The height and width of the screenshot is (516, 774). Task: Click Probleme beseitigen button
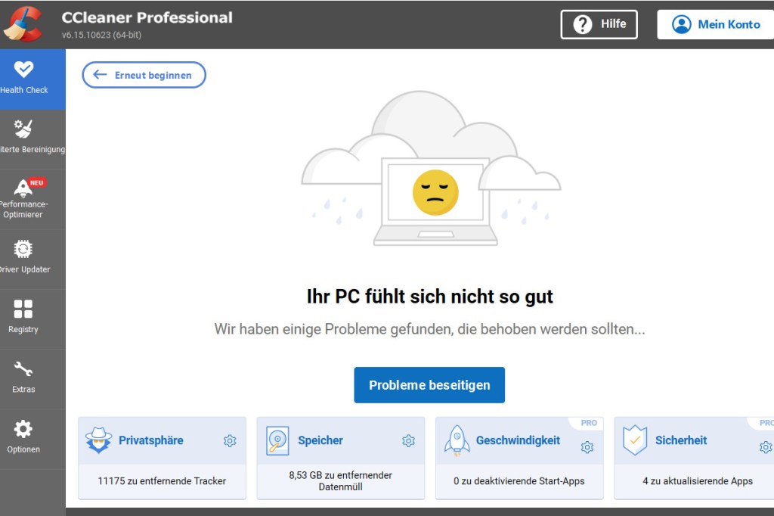429,385
